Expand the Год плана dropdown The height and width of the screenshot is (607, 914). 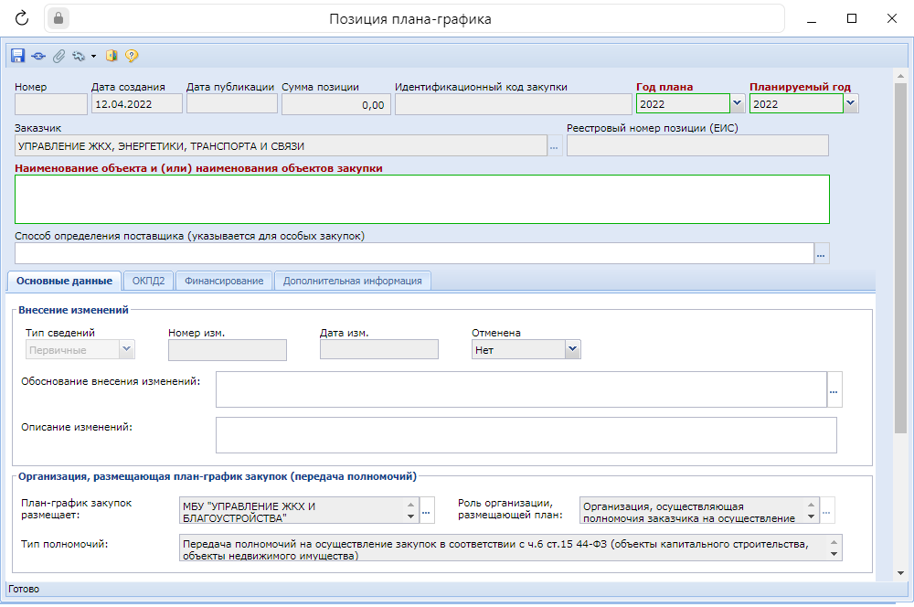pyautogui.click(x=739, y=104)
